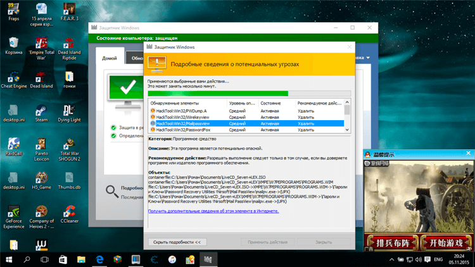Select the Dying Light desktop shortcut
The image size is (475, 267).
click(x=70, y=113)
